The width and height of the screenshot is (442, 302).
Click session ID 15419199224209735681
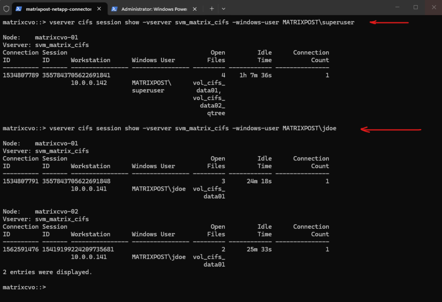[x=78, y=249]
